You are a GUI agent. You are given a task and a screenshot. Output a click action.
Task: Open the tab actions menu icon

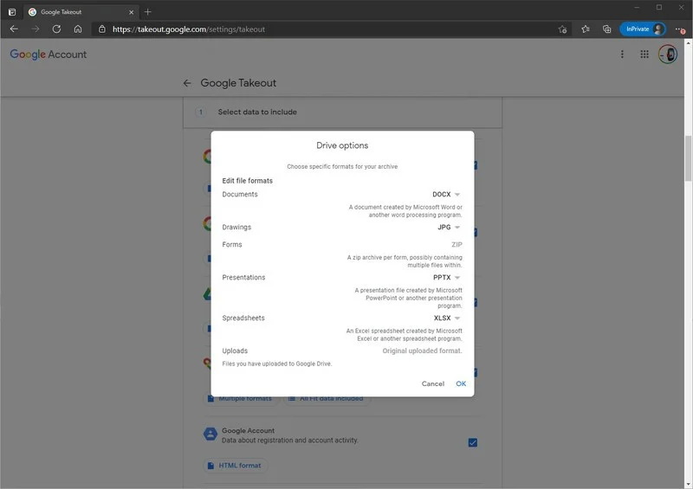12,12
